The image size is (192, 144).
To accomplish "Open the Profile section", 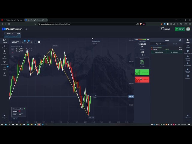I will 4,52.
